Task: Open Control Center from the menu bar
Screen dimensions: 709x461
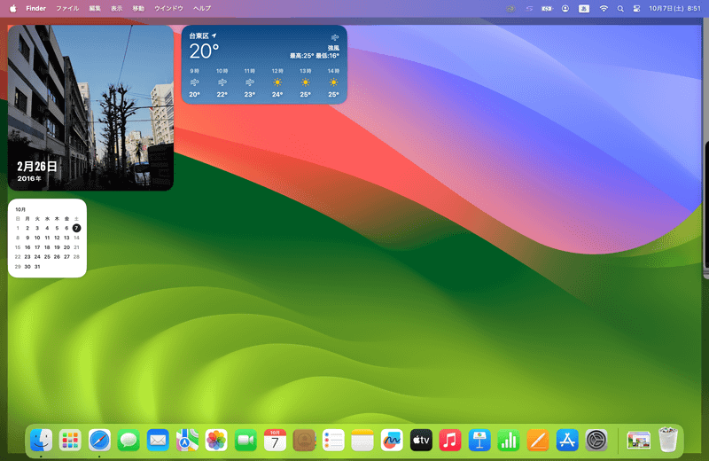Action: [636, 8]
